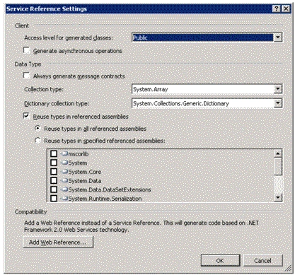This screenshot has width=295, height=275.
Task: Click the System.Core assembly icon
Action: 64,172
